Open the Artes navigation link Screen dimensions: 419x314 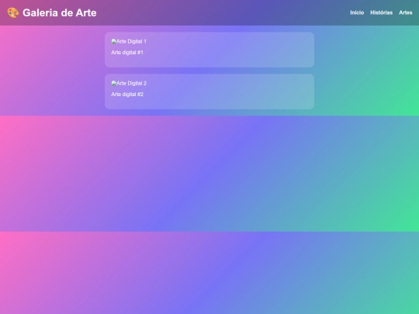pyautogui.click(x=405, y=12)
